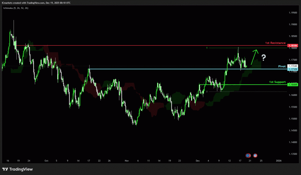This screenshot has width=301, height=175.
Task: Select the green 1.16449 support price tag
Action: pos(293,84)
